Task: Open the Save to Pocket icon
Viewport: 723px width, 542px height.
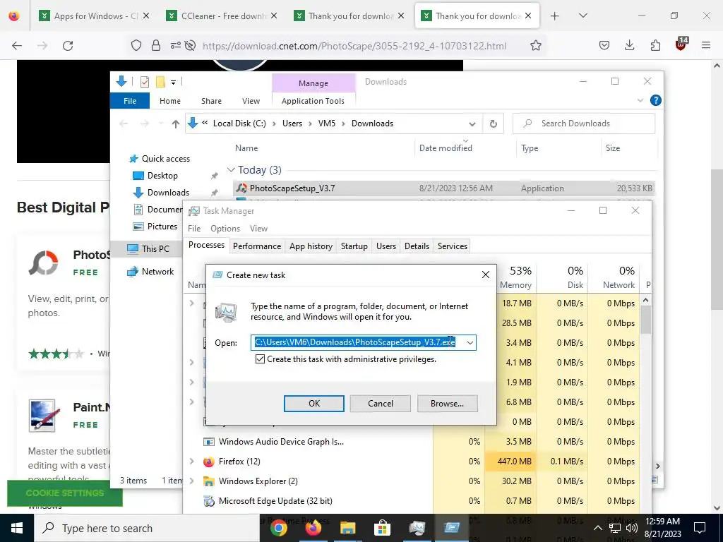Action: tap(604, 45)
